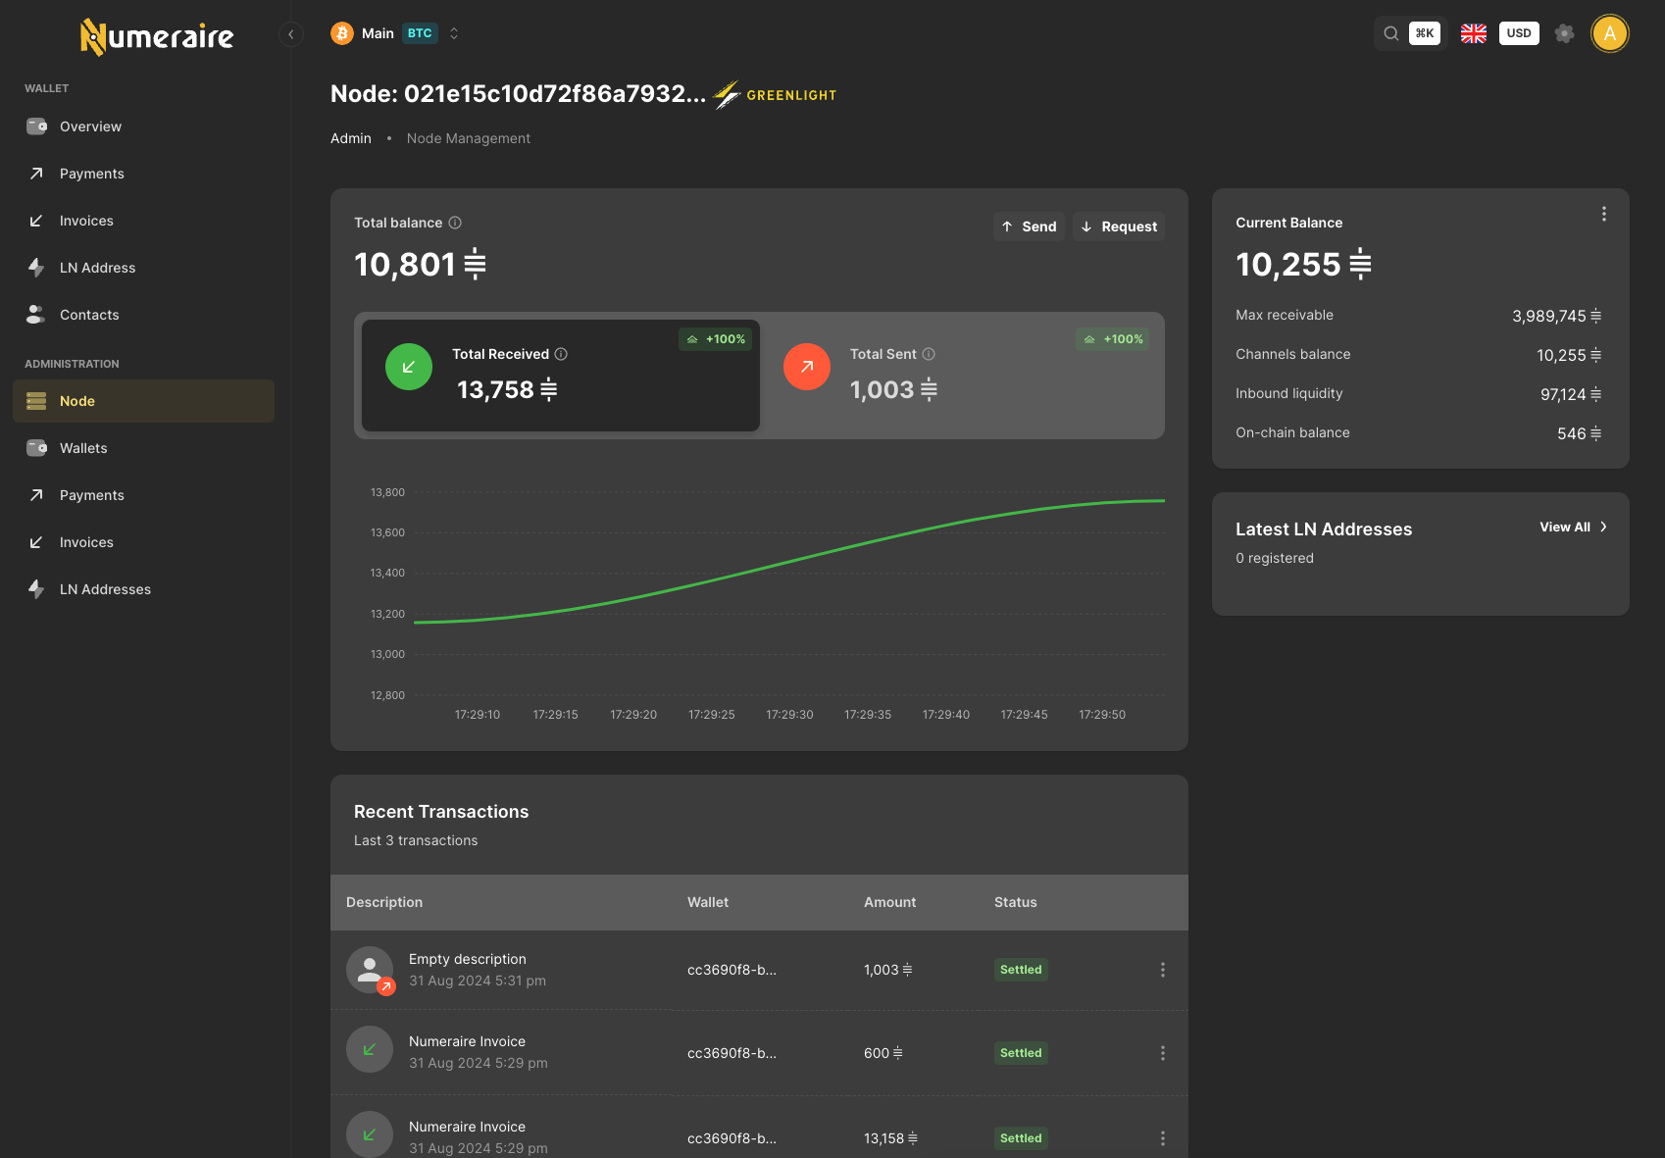Open the user avatar A menu
The image size is (1665, 1158).
[1610, 33]
